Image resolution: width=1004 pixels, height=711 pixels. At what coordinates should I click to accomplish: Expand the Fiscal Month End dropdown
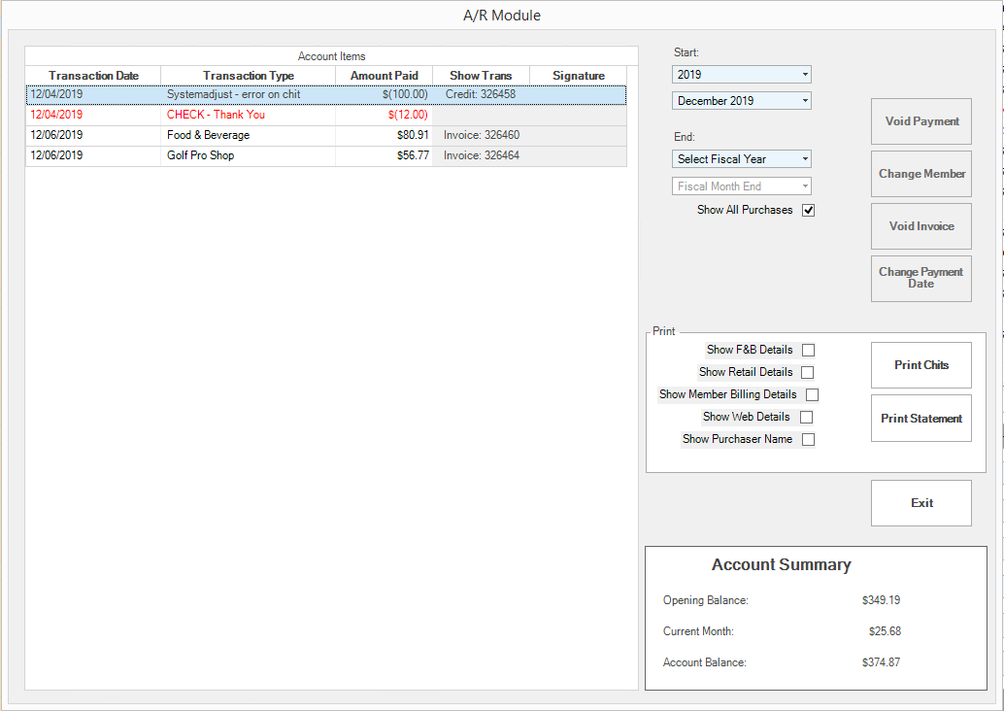point(741,186)
